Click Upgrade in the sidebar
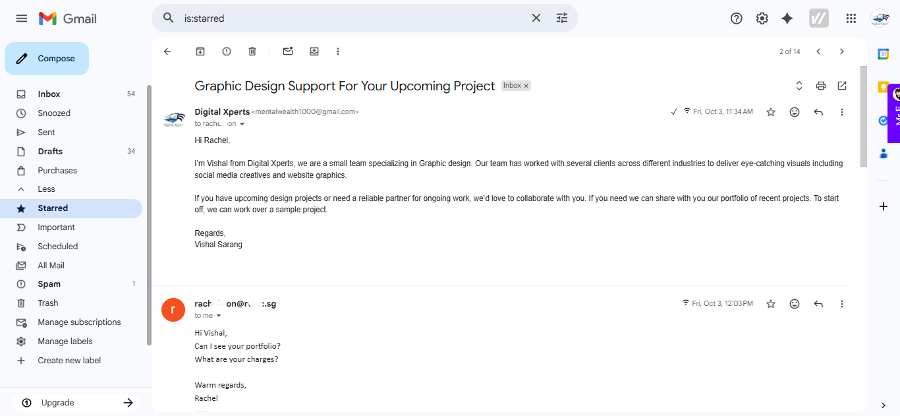Screen dimensions: 900x416 [58, 403]
